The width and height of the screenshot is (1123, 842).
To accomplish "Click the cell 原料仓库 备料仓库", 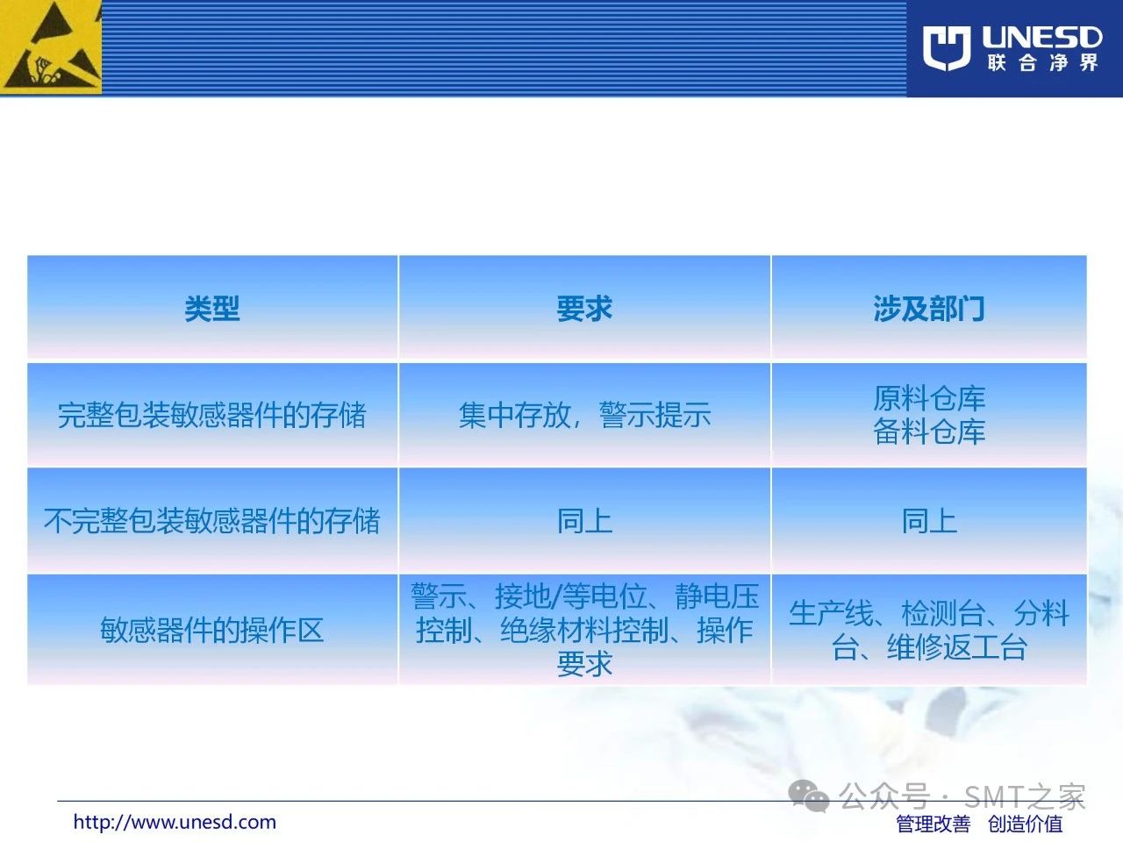I will pos(929,414).
